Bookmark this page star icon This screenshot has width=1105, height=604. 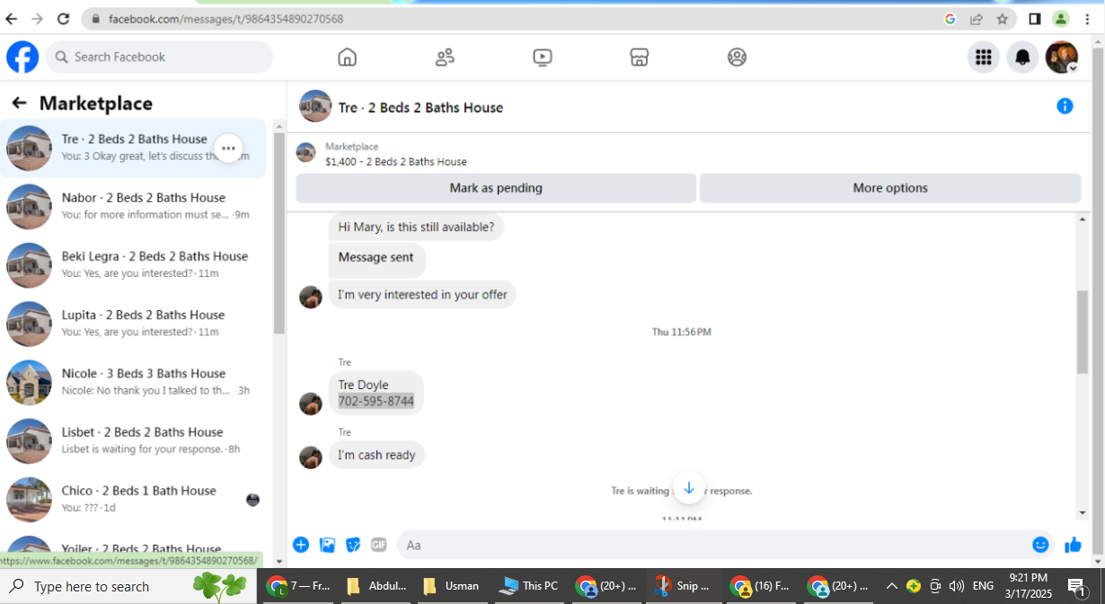point(1003,18)
